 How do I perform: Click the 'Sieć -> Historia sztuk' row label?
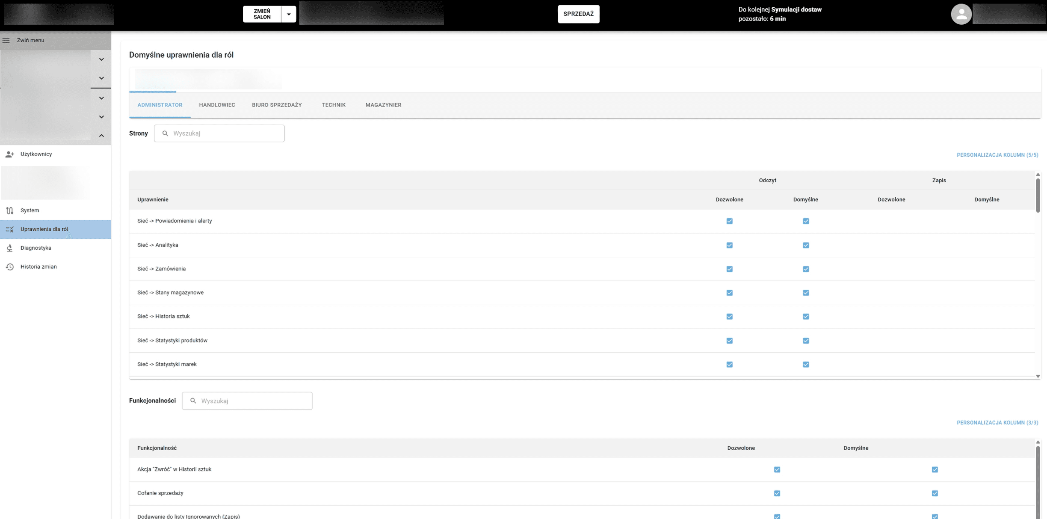pyautogui.click(x=163, y=316)
